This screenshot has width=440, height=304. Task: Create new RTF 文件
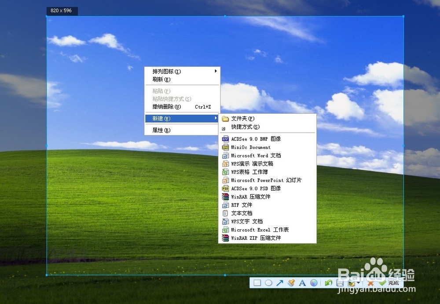pos(267,205)
